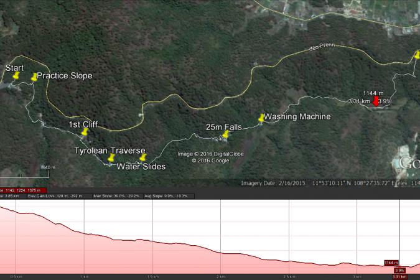420x280 pixels.
Task: Click the Imagery Date text
Action: (x=274, y=183)
